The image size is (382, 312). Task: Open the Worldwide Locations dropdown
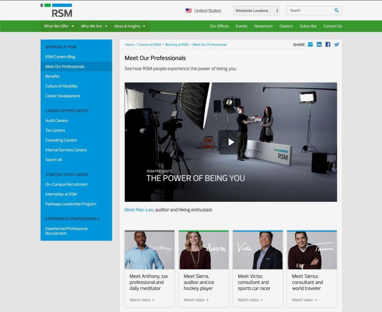point(256,10)
